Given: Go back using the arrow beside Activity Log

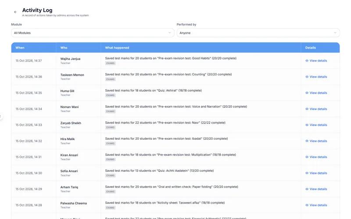Looking at the screenshot, I should pos(15,12).
